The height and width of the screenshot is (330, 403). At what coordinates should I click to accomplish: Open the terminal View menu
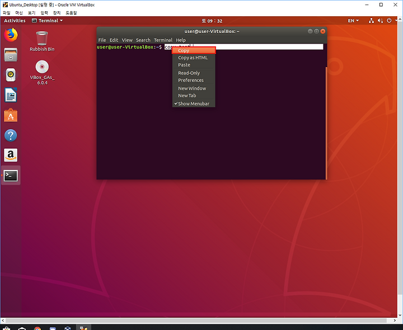[x=127, y=40]
